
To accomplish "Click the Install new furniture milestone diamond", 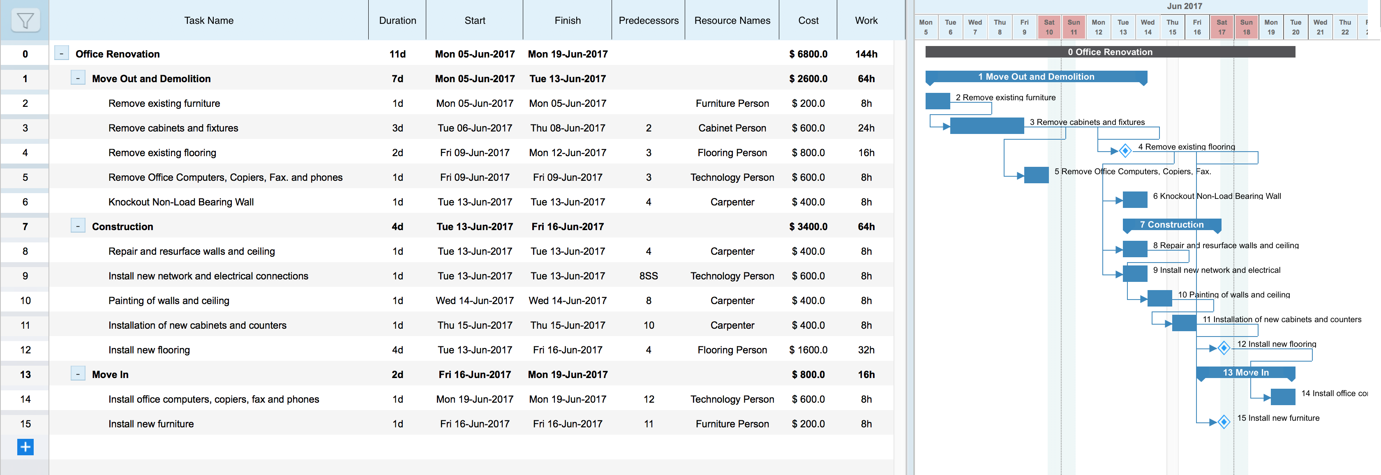I will (x=1224, y=422).
